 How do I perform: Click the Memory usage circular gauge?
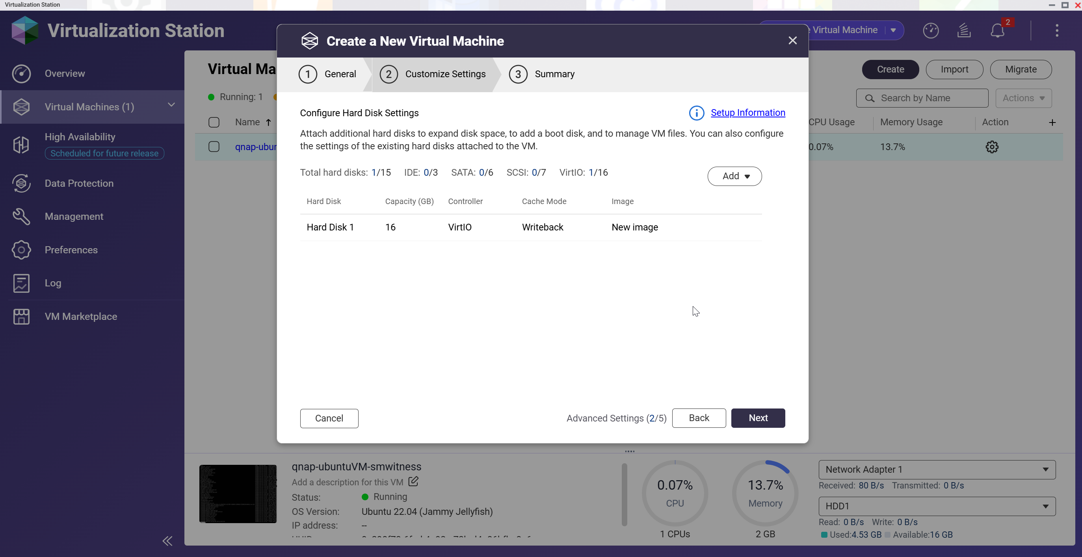click(765, 493)
